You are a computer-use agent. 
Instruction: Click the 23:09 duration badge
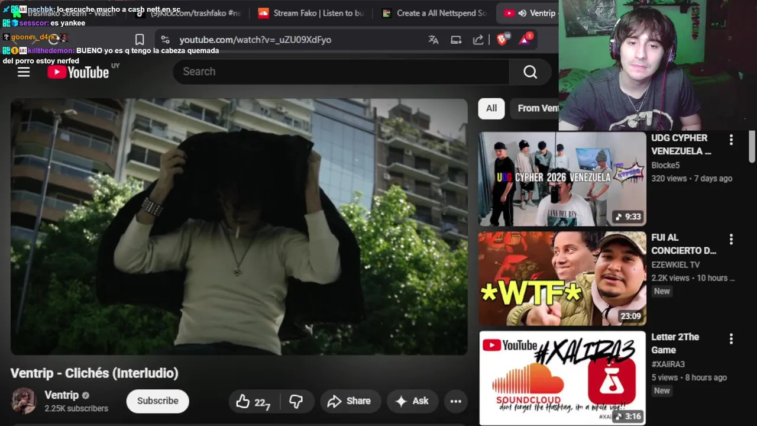coord(630,316)
